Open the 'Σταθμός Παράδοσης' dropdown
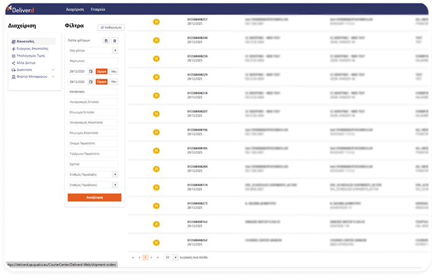Screen dimensions: 434x277 (115, 184)
